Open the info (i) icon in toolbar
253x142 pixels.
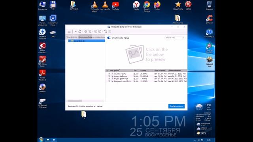(96, 32)
